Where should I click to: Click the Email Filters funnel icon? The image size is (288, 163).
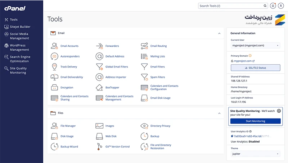coord(144,67)
